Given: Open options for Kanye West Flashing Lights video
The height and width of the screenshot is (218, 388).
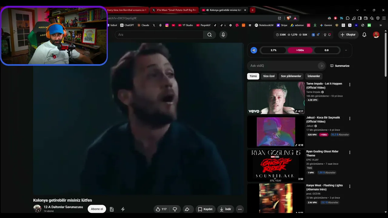Looking at the screenshot, I should tap(350, 187).
